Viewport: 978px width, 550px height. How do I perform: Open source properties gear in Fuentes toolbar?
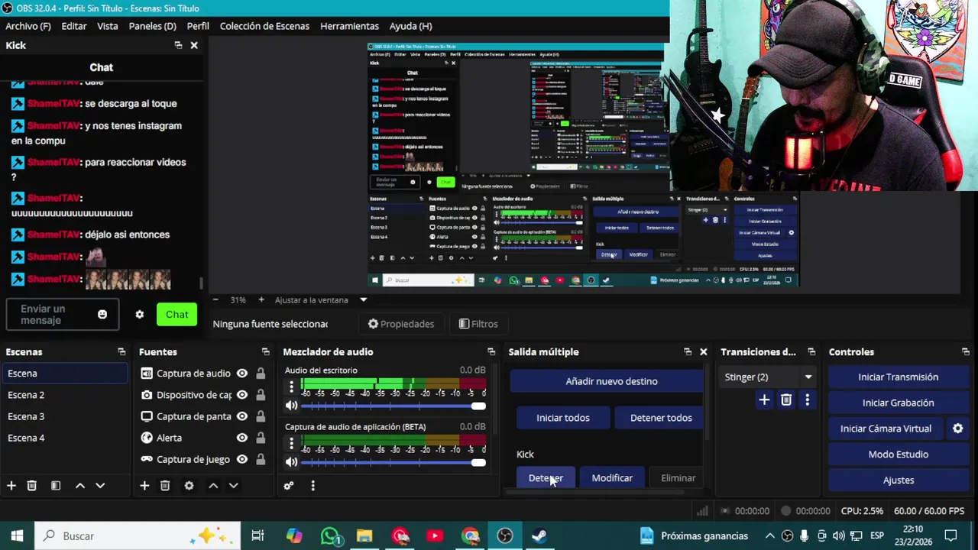coord(189,486)
